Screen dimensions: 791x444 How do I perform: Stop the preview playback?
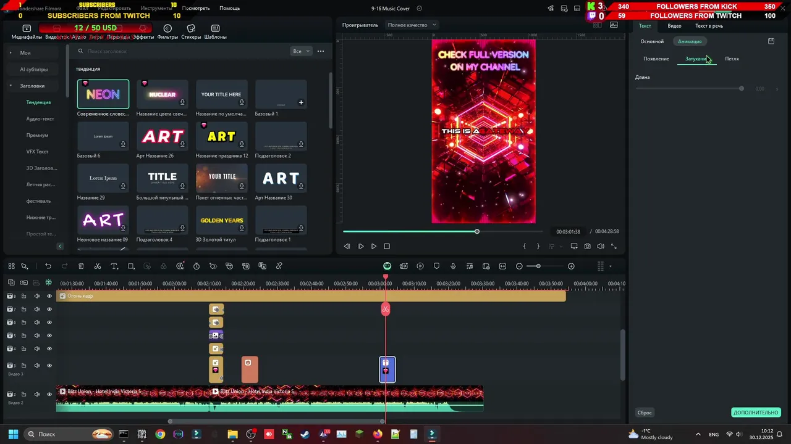click(x=387, y=246)
